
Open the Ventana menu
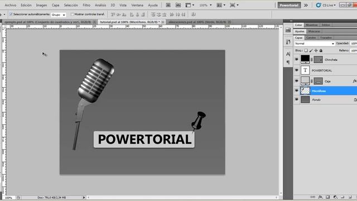tap(137, 5)
